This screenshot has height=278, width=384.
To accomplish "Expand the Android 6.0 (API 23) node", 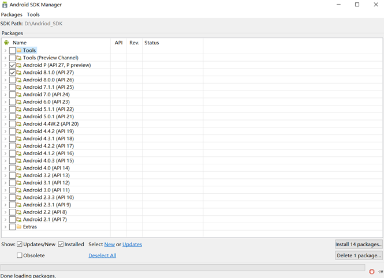I will [5, 102].
